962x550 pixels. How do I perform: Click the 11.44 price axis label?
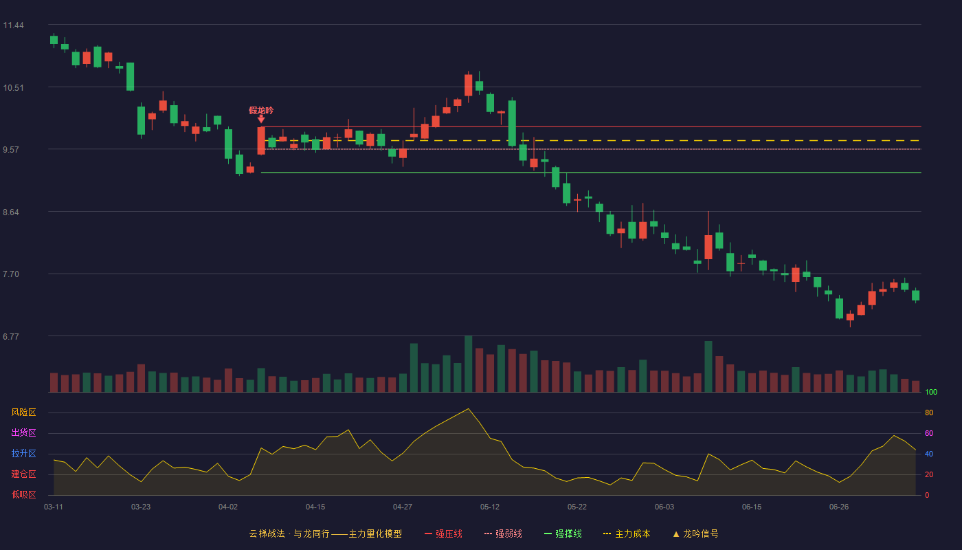point(13,25)
